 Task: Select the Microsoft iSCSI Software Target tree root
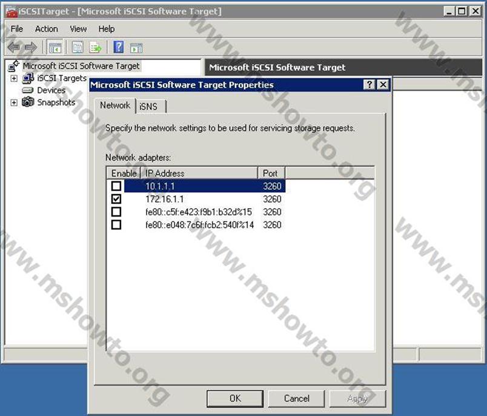coord(81,66)
